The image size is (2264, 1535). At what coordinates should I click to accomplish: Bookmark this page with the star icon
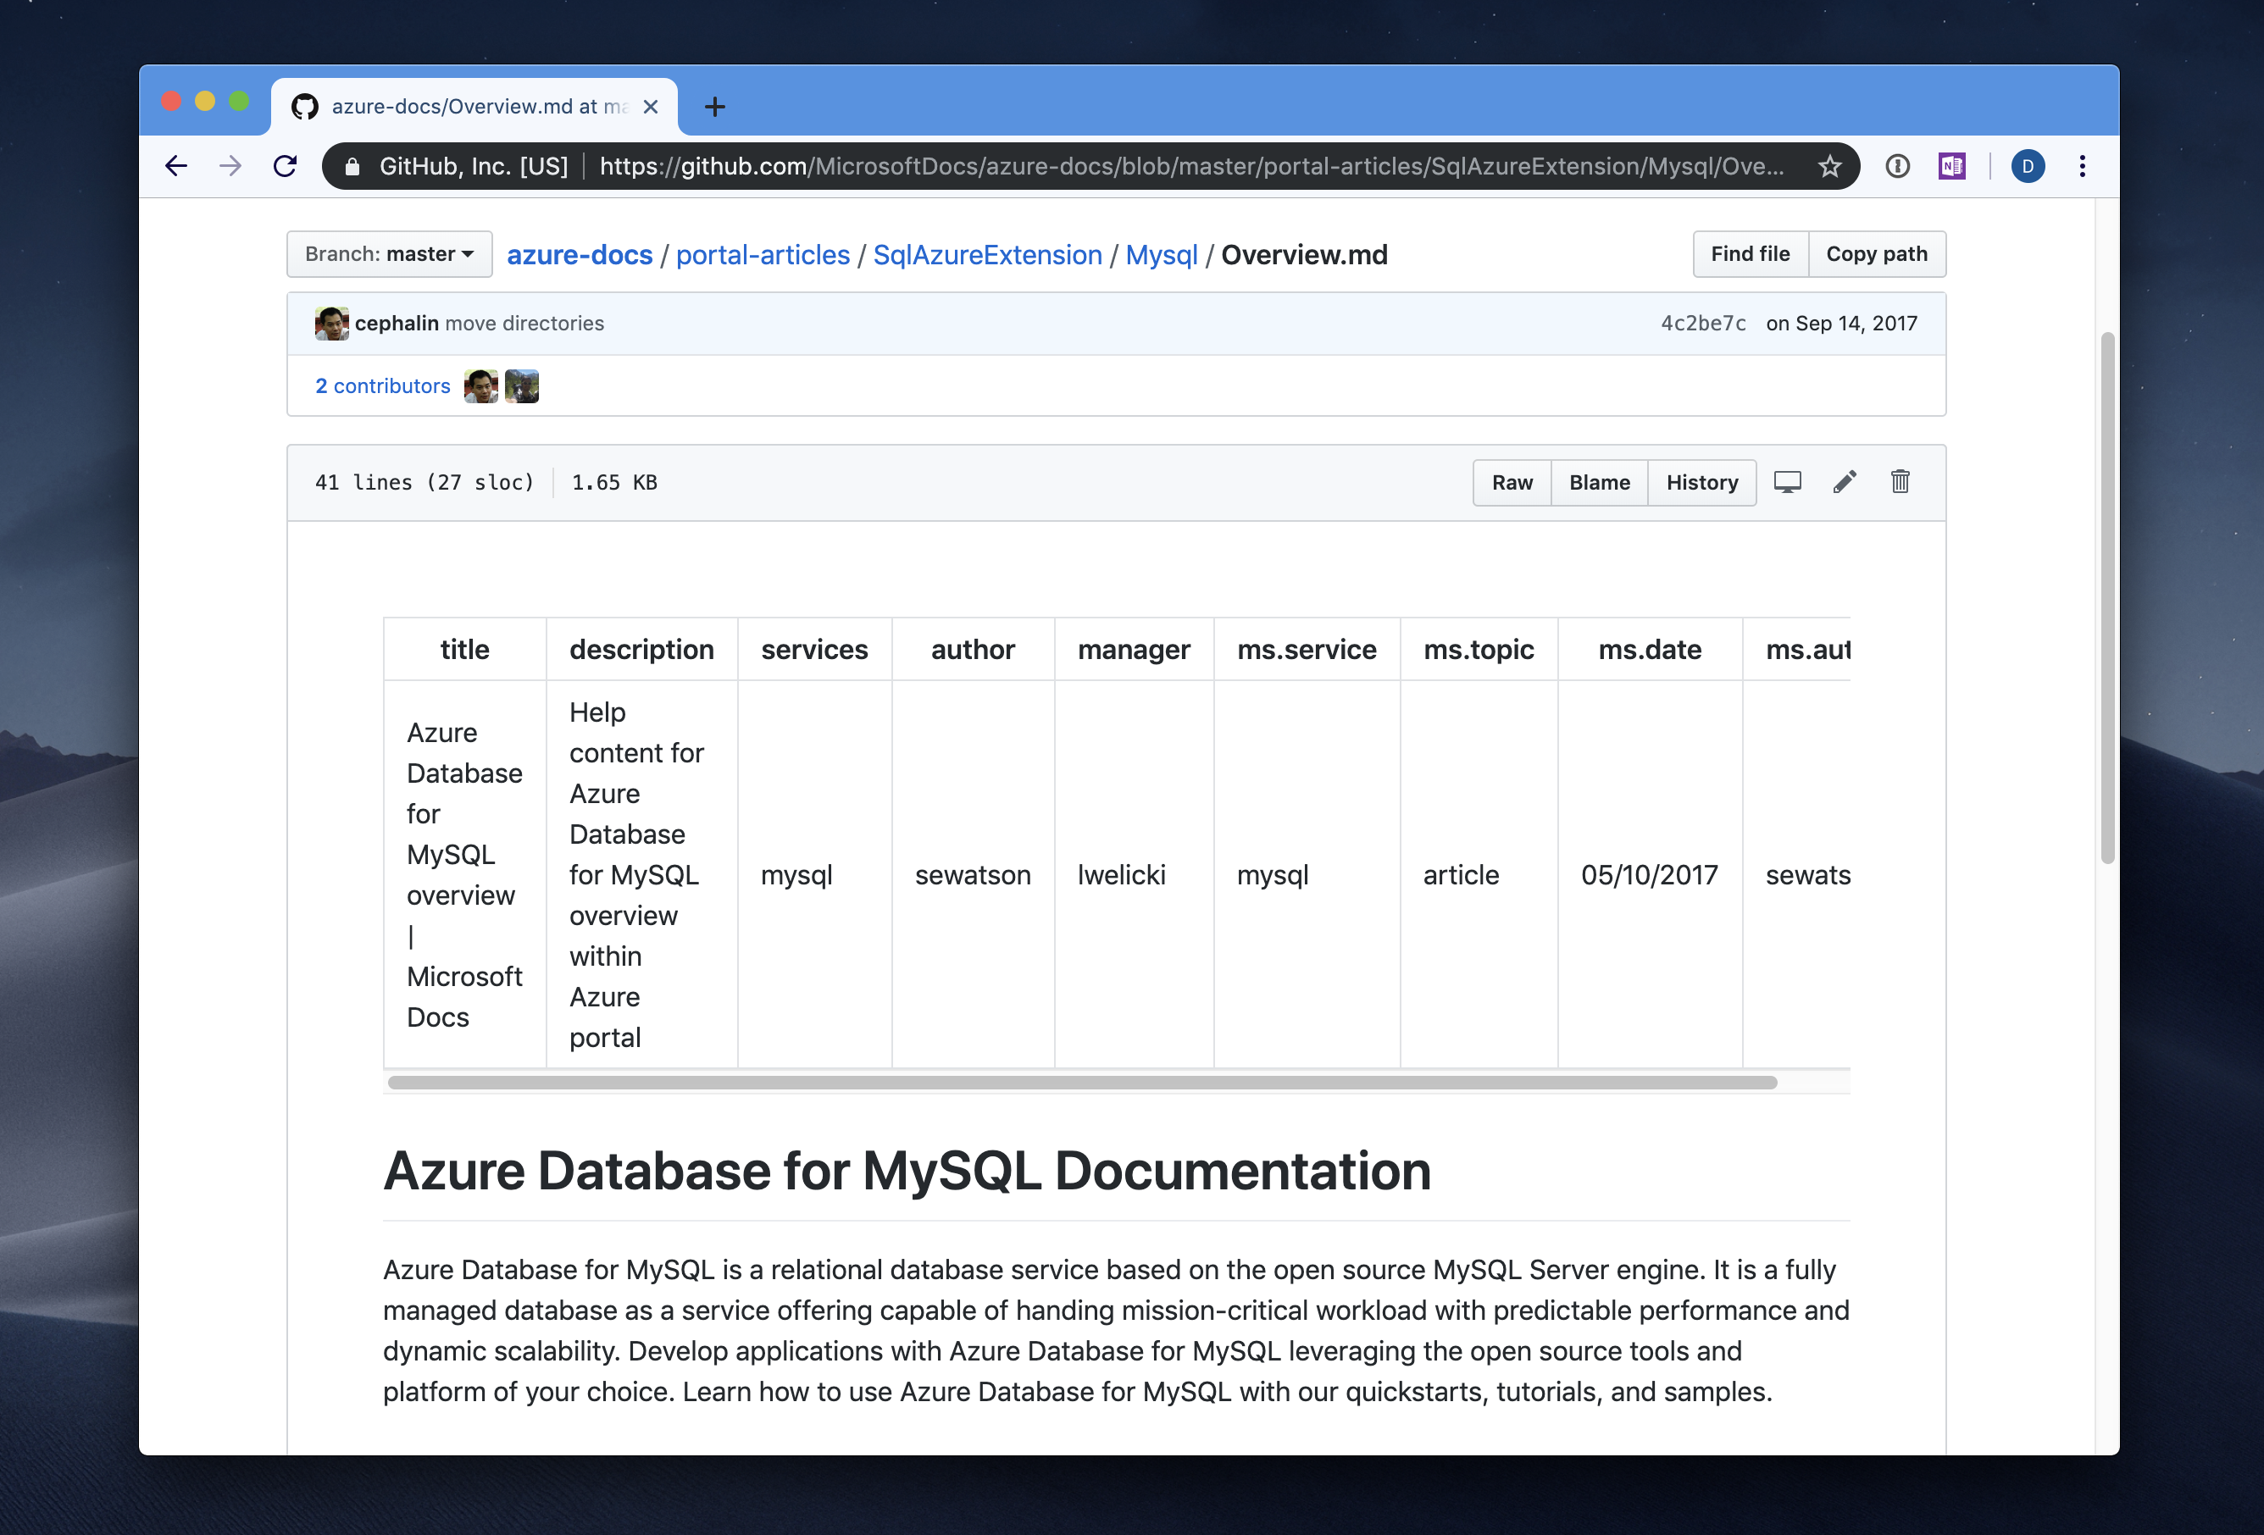pyautogui.click(x=1829, y=165)
